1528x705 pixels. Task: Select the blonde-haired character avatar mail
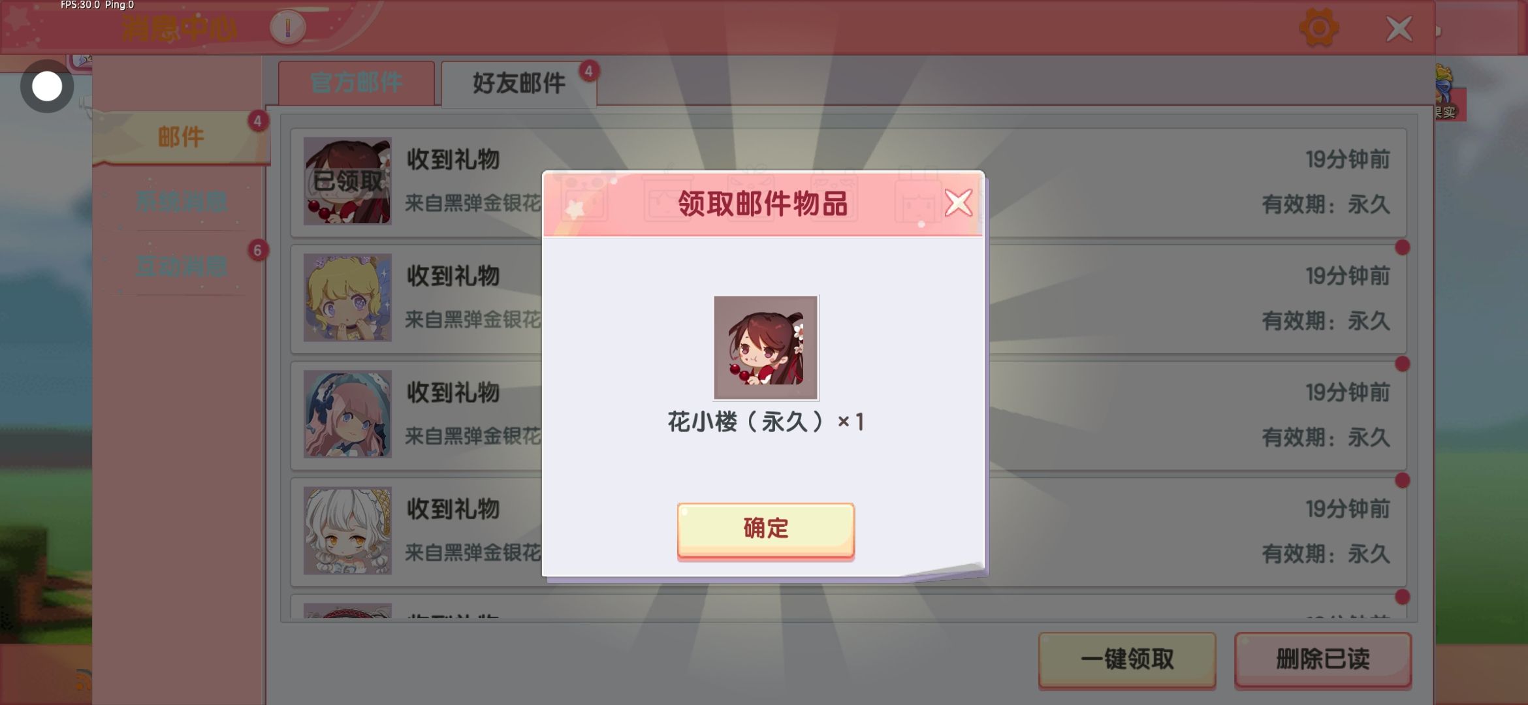coord(347,298)
